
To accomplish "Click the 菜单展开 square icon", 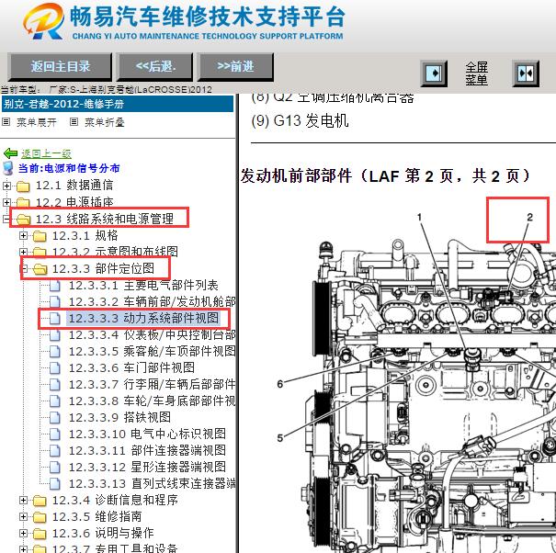I will (6, 122).
